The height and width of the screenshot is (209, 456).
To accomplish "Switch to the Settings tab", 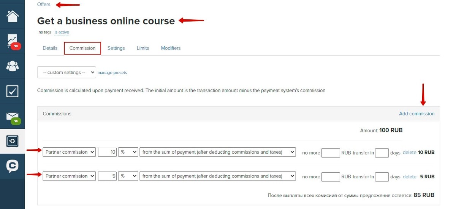I will pyautogui.click(x=116, y=48).
